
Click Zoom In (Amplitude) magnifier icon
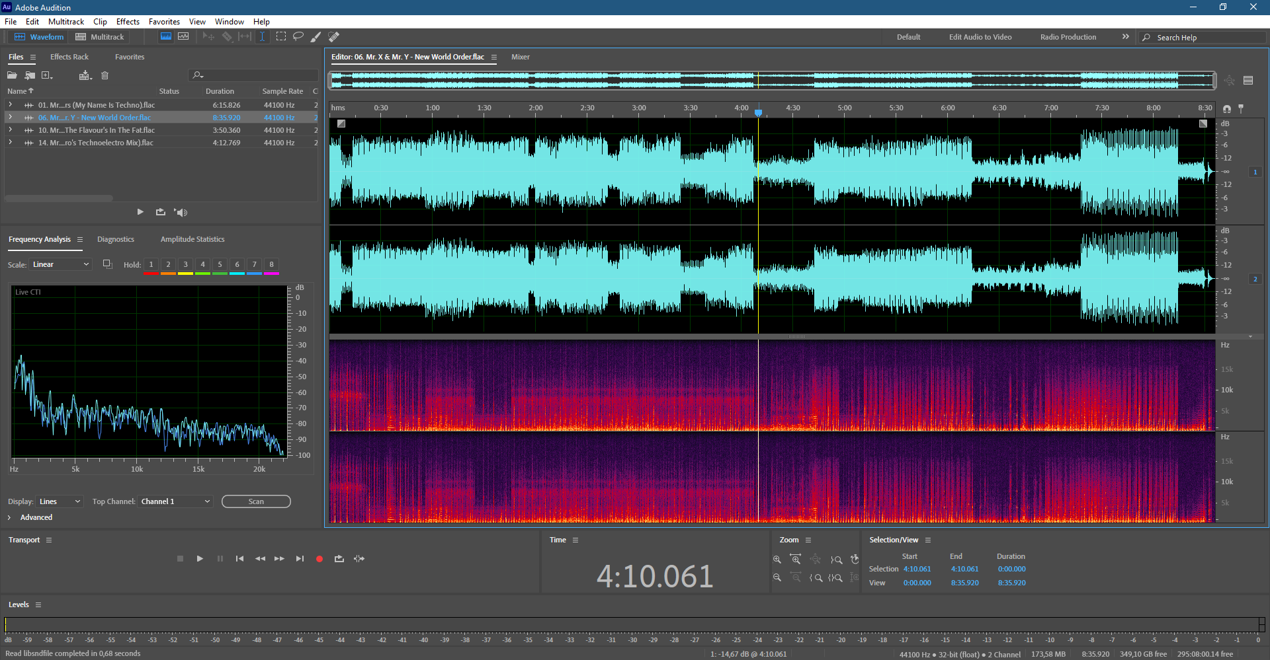(x=777, y=560)
